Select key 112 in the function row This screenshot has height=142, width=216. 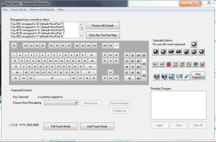(x=25, y=46)
